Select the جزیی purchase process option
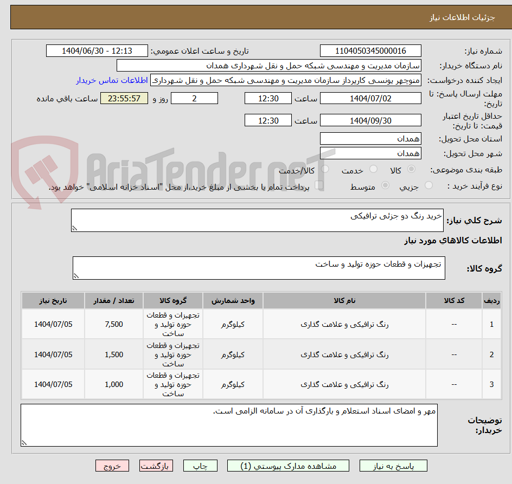Viewport: 512px width, 484px height. [x=428, y=185]
